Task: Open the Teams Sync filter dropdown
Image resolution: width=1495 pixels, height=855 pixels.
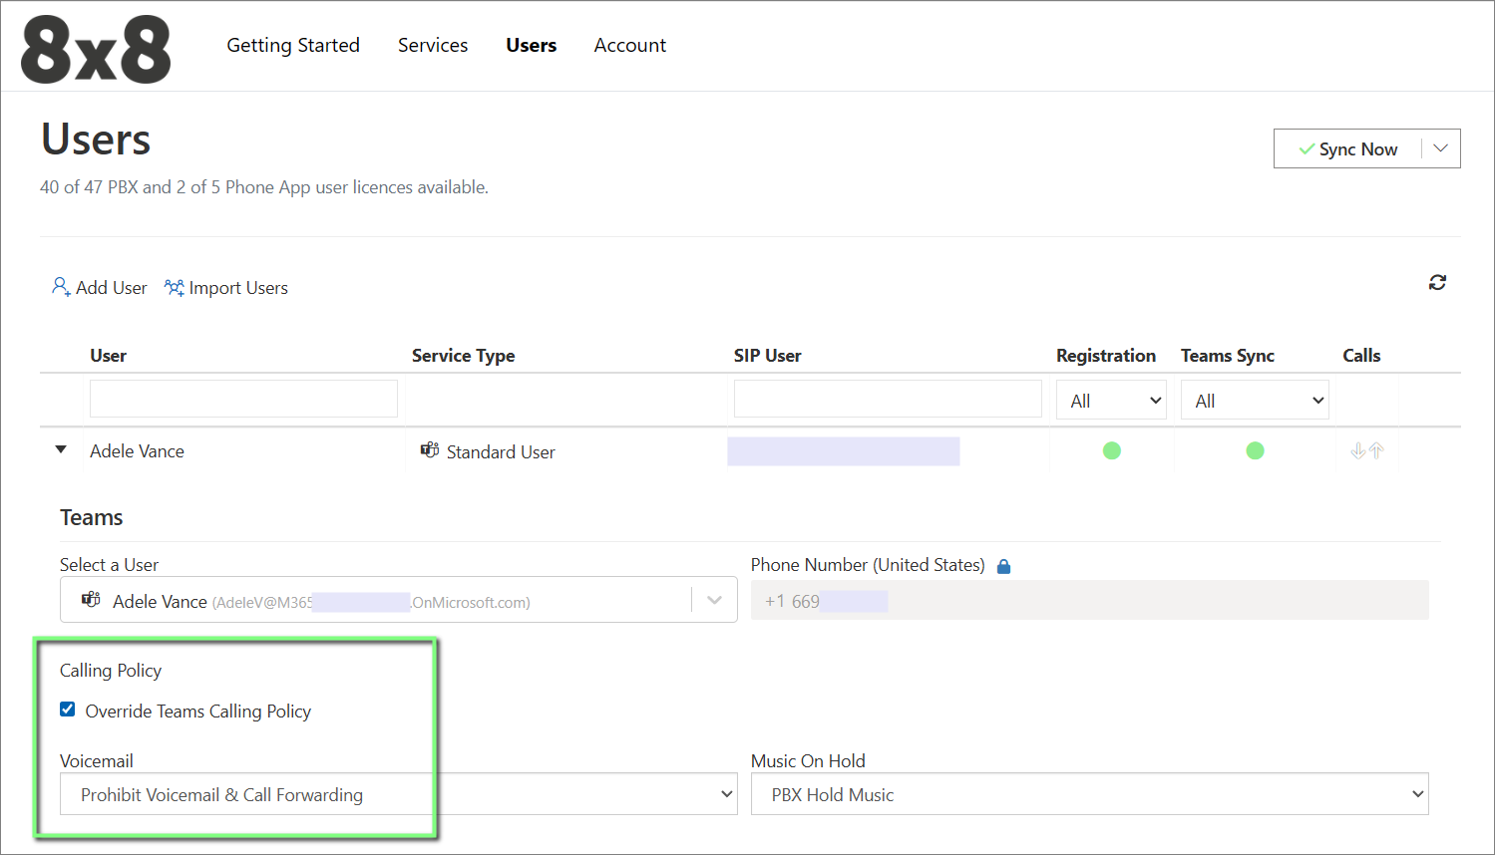Action: (x=1255, y=401)
